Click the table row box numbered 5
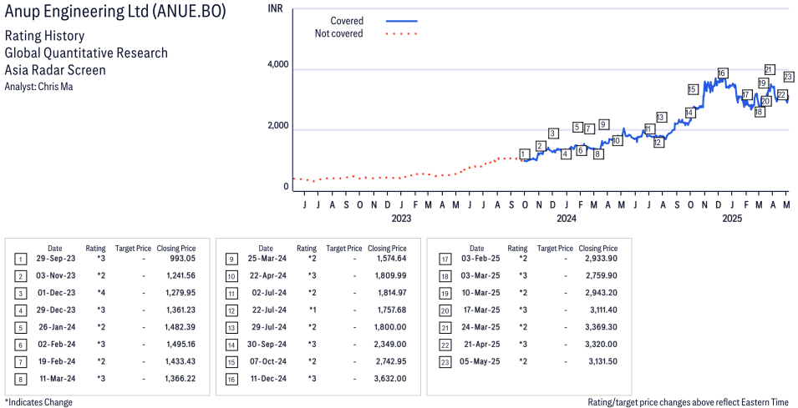798x408 pixels. tap(19, 328)
